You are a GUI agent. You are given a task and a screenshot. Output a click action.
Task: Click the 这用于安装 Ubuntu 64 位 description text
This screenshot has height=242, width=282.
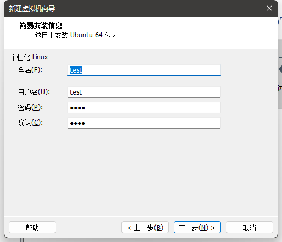[75, 35]
